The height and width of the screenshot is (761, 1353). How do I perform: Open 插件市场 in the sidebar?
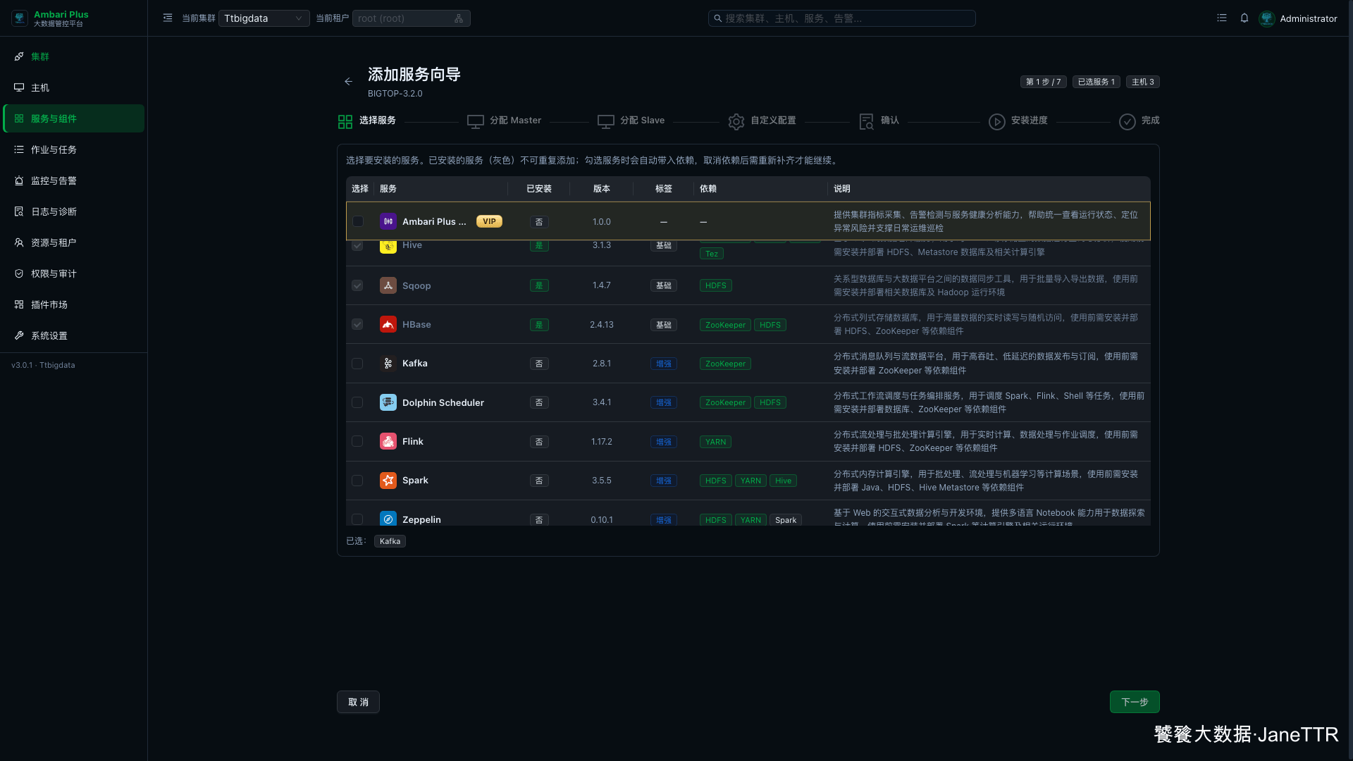tap(74, 304)
